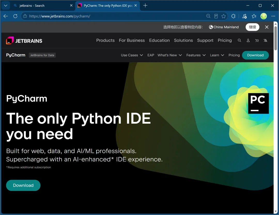
Task: Click the media music note toolbar icon
Action: (244, 16)
